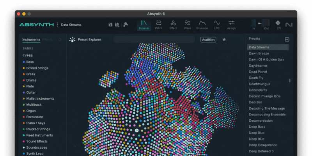Open the three-dot menu beside ABSYNTH

coord(57,25)
